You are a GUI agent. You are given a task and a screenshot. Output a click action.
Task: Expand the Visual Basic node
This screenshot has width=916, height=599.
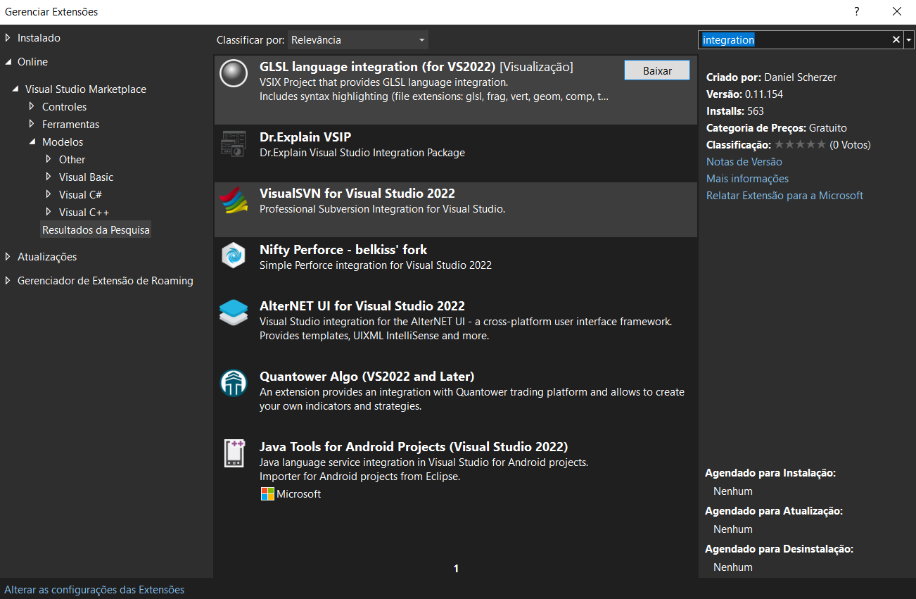point(49,177)
